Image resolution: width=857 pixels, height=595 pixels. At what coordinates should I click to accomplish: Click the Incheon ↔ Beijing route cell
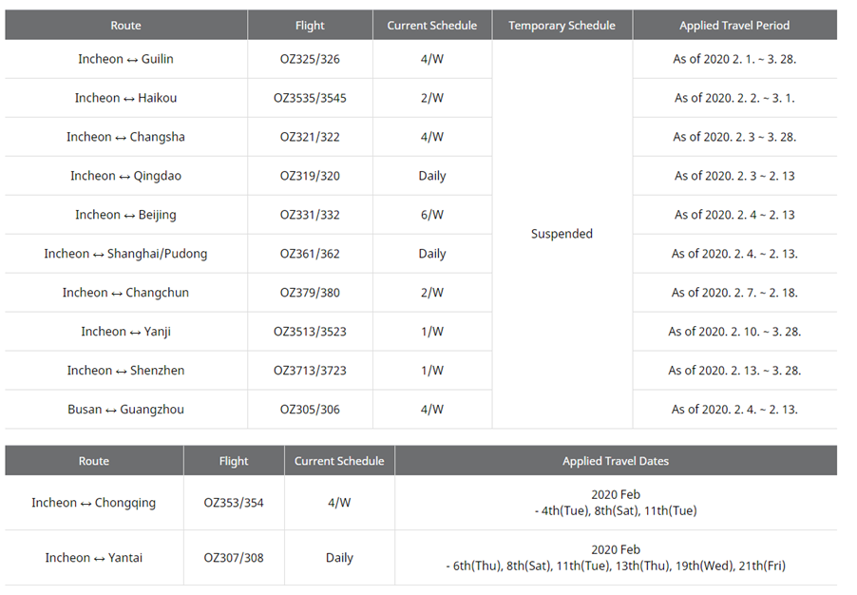coord(125,215)
